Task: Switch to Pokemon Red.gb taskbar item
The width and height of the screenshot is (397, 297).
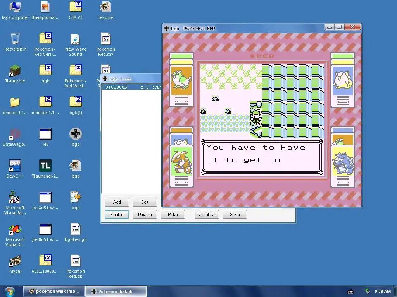Action: [116, 291]
